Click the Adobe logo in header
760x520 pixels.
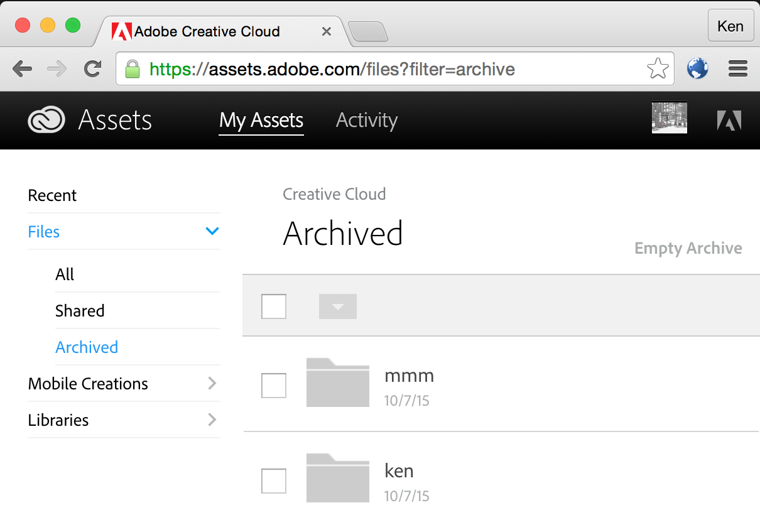pos(729,120)
